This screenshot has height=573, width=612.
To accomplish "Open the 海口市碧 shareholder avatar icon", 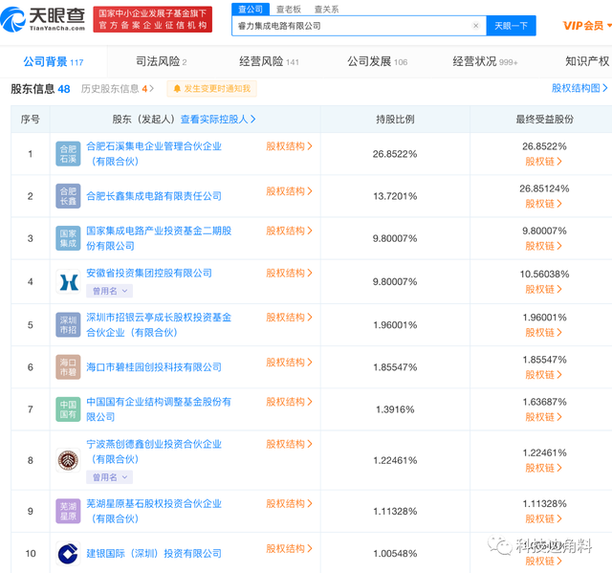I will [x=68, y=367].
